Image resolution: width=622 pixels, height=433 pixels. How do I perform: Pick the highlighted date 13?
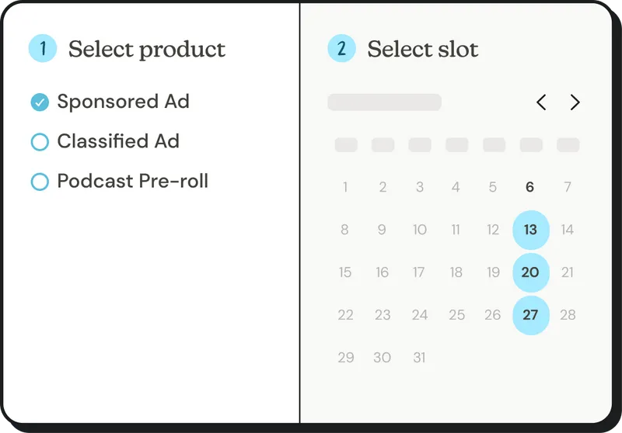coord(530,230)
